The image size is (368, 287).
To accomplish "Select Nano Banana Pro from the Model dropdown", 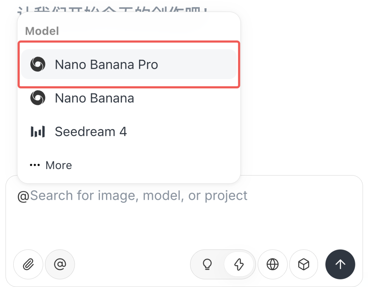I will (x=107, y=64).
